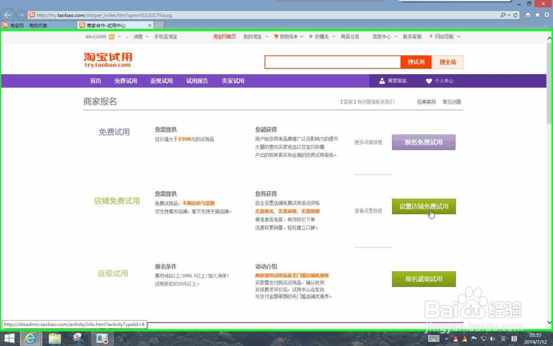Open the second QQ penguin tray icon
The image size is (553, 346).
click(x=465, y=339)
